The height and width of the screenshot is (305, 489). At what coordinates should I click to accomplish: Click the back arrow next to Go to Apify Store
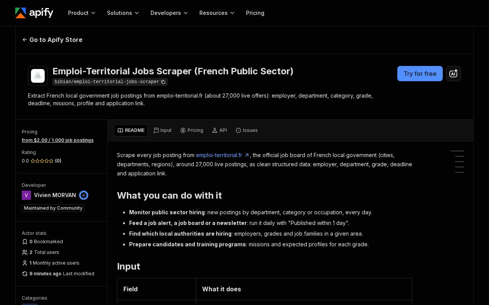point(25,40)
